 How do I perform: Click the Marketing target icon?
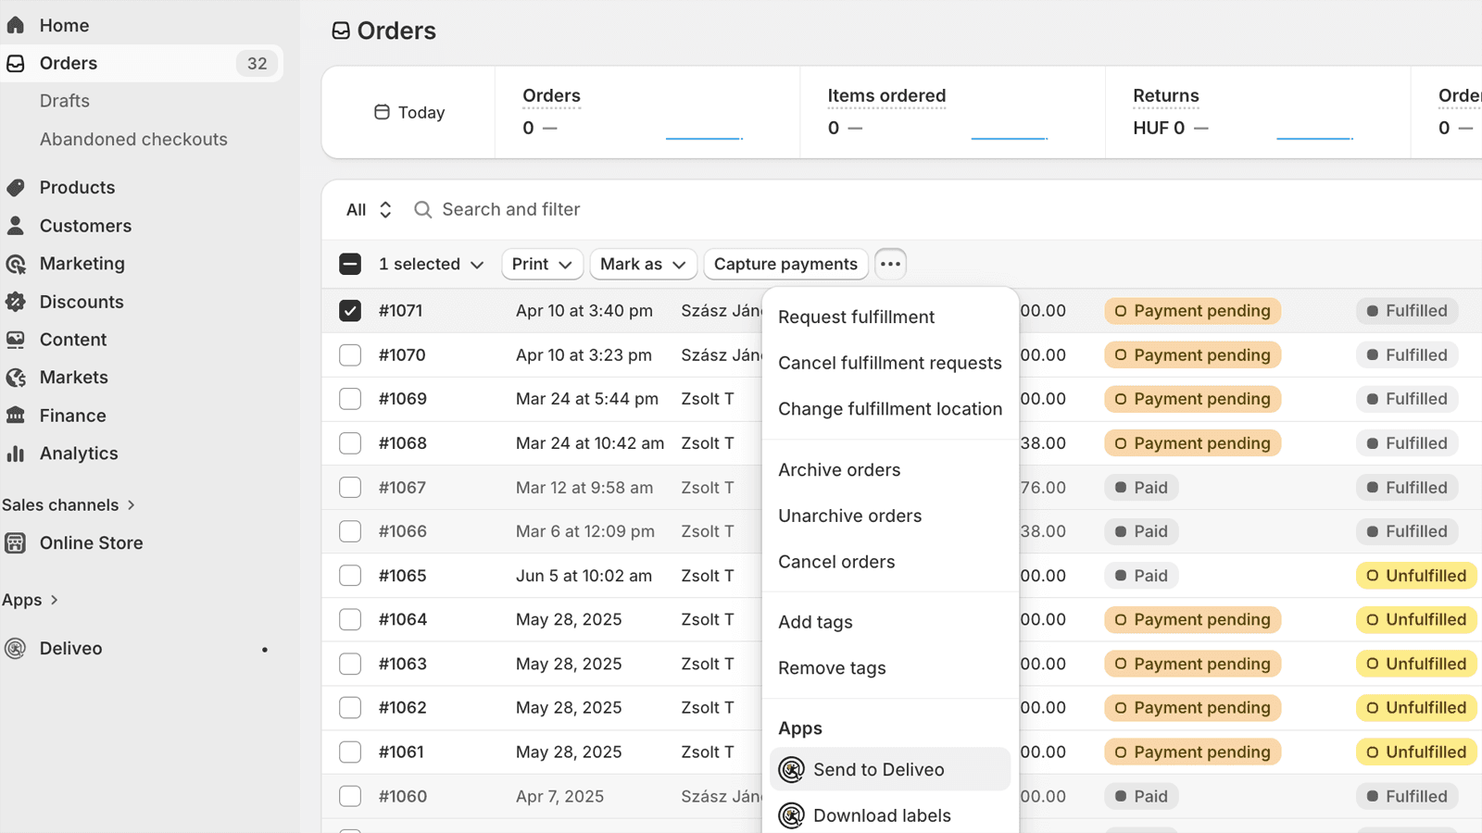(16, 264)
